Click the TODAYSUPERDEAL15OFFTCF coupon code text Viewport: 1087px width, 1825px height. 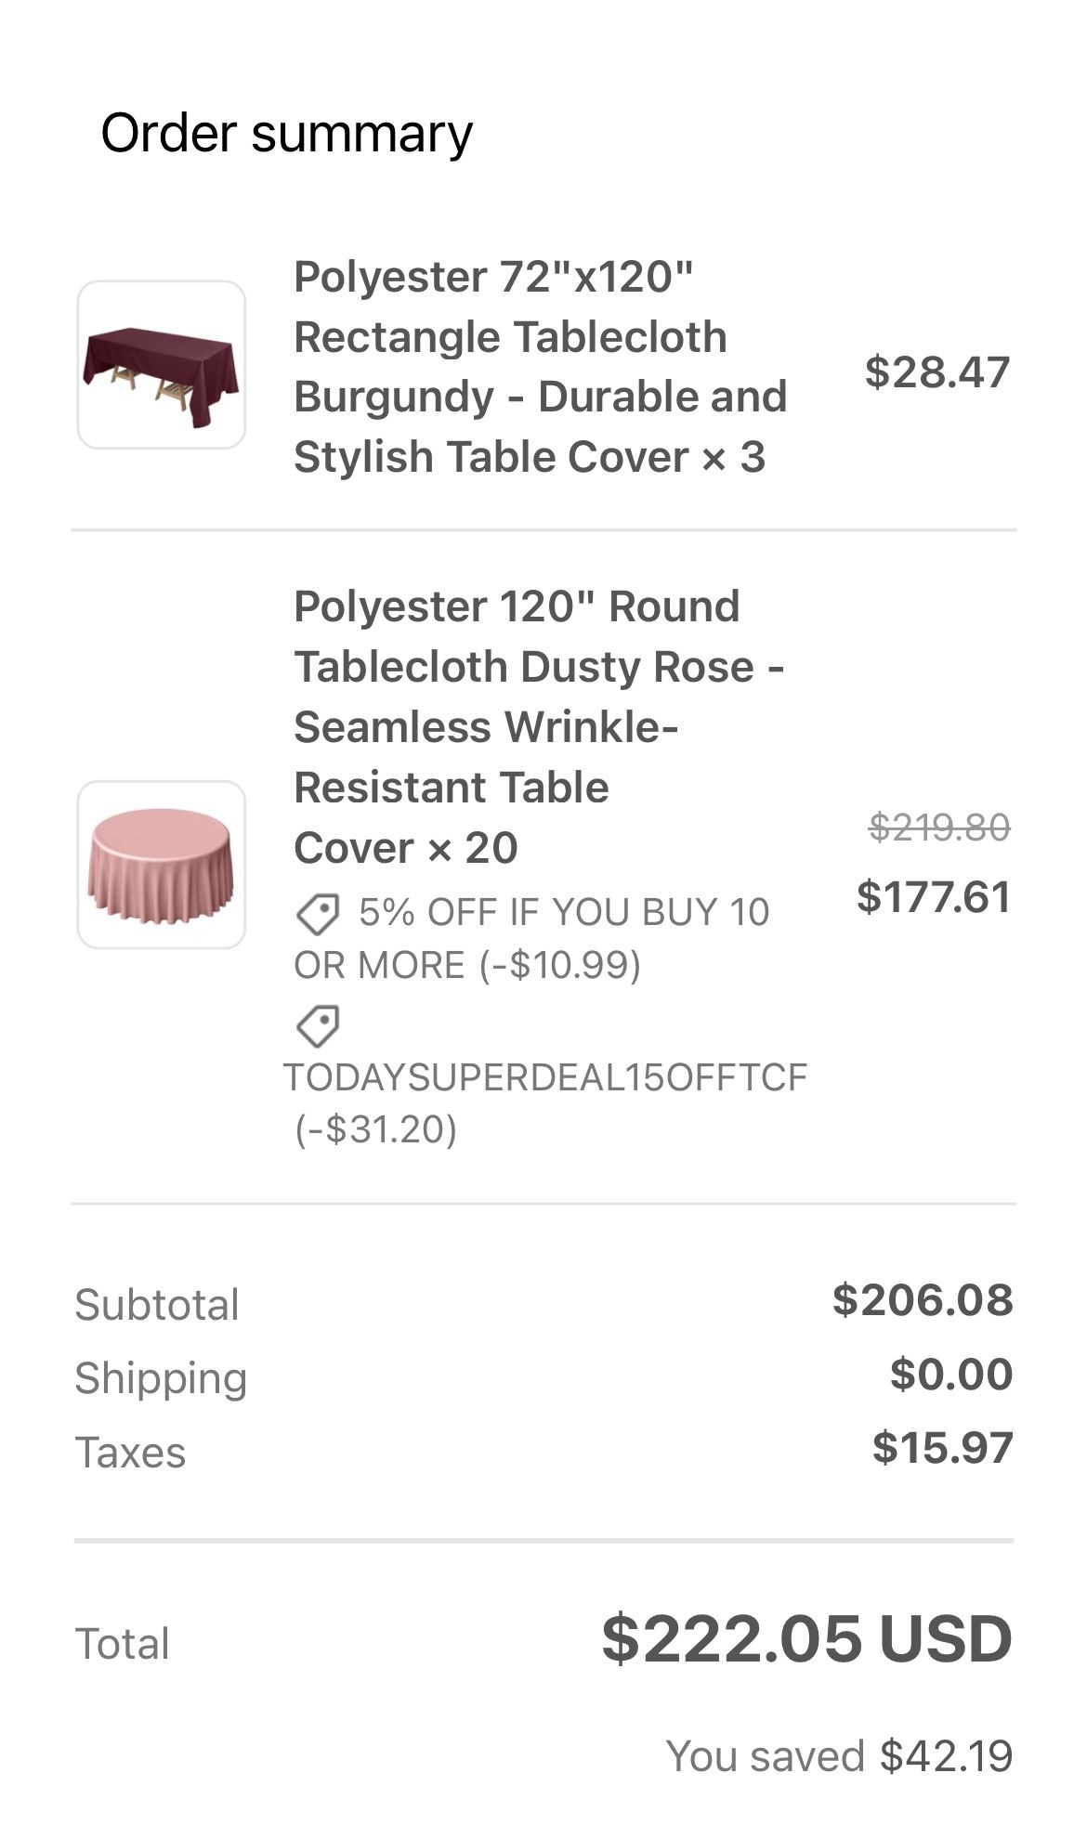(545, 1077)
